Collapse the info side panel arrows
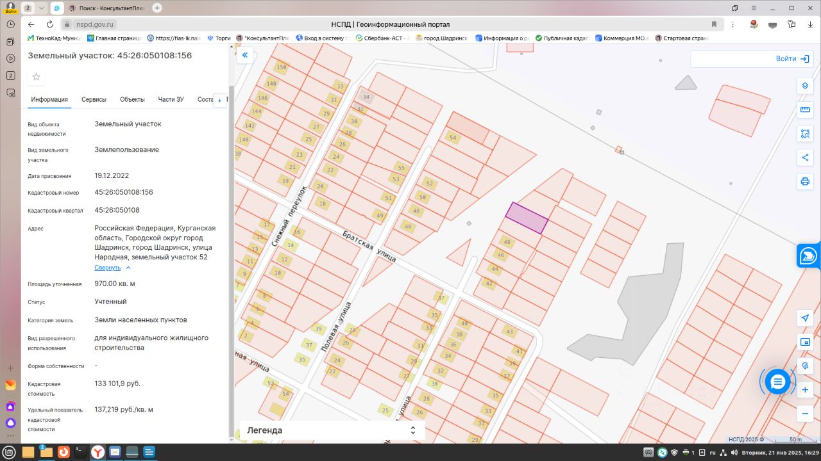Viewport: 821px width, 461px height. [244, 56]
